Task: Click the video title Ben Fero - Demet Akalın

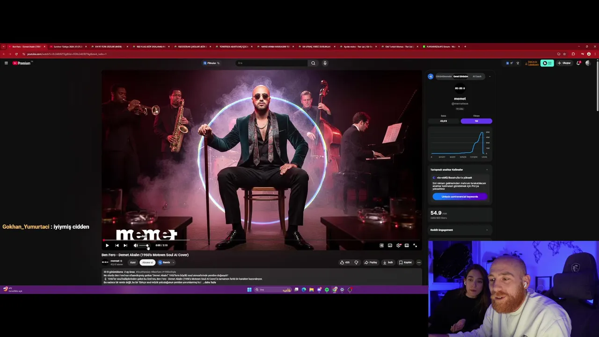Action: [x=145, y=255]
